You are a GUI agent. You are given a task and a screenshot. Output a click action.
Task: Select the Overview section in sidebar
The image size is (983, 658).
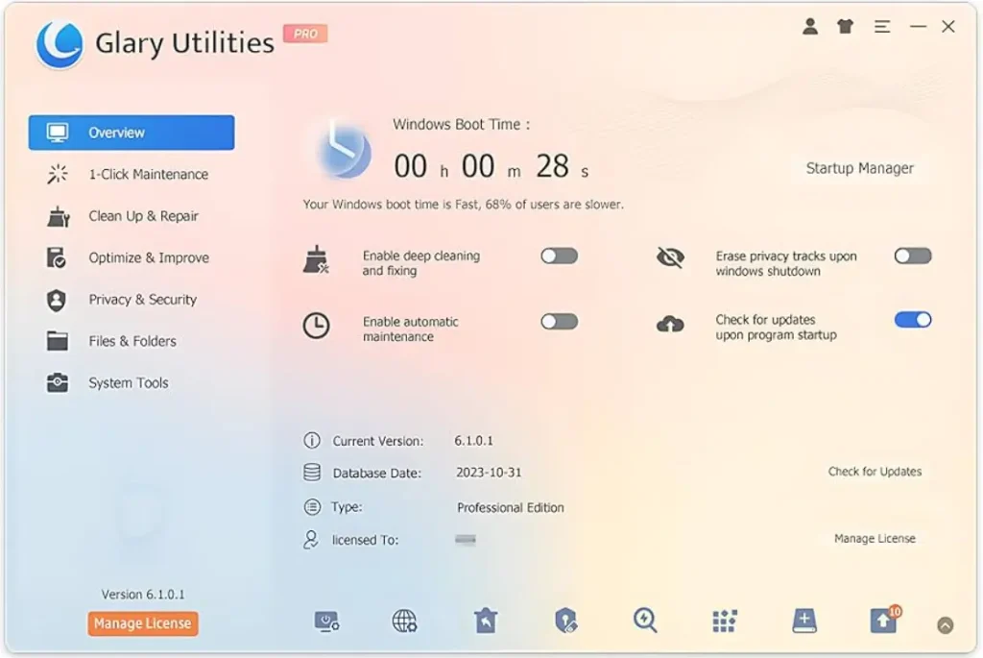132,133
